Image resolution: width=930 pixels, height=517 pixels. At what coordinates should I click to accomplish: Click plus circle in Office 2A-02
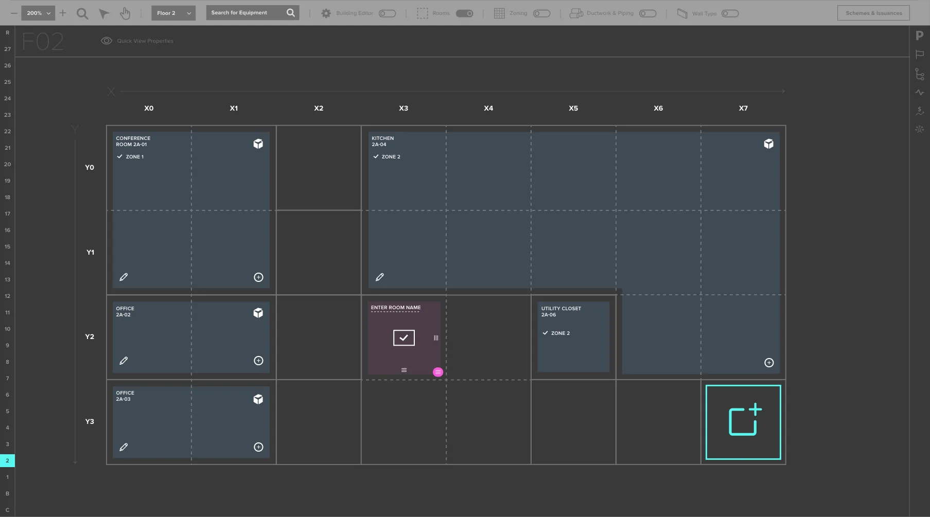point(259,361)
